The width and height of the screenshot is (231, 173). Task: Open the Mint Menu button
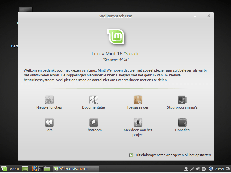click(x=10, y=169)
